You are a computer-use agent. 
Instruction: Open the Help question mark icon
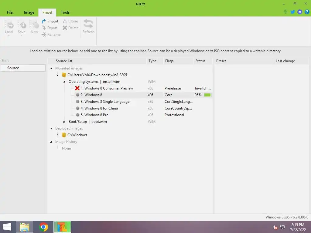click(307, 12)
